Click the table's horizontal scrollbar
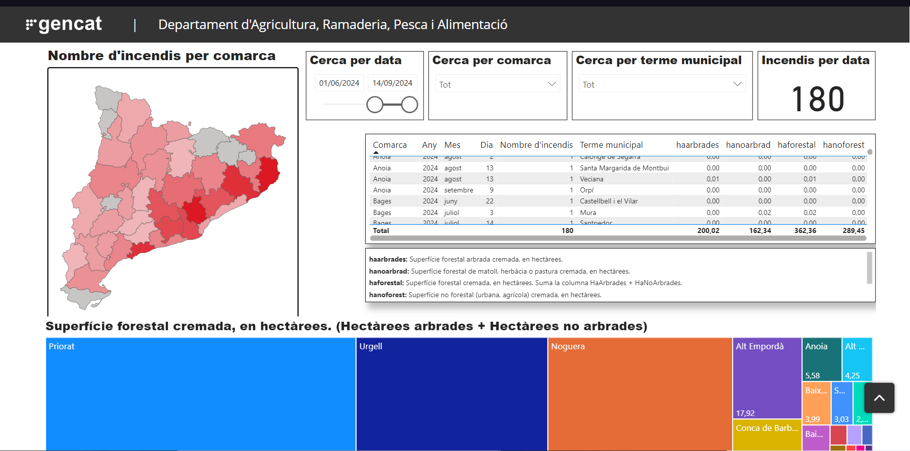Image resolution: width=910 pixels, height=451 pixels. pos(618,239)
